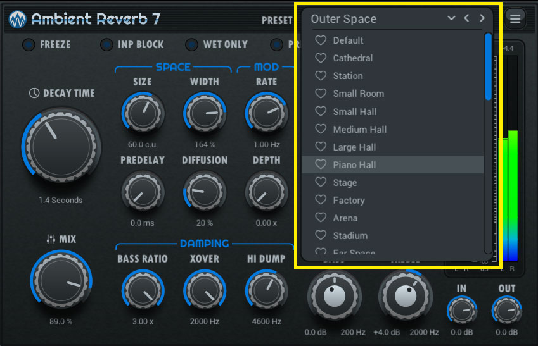
Task: Toggle the switch right of WET ONLY
Action: pos(276,44)
